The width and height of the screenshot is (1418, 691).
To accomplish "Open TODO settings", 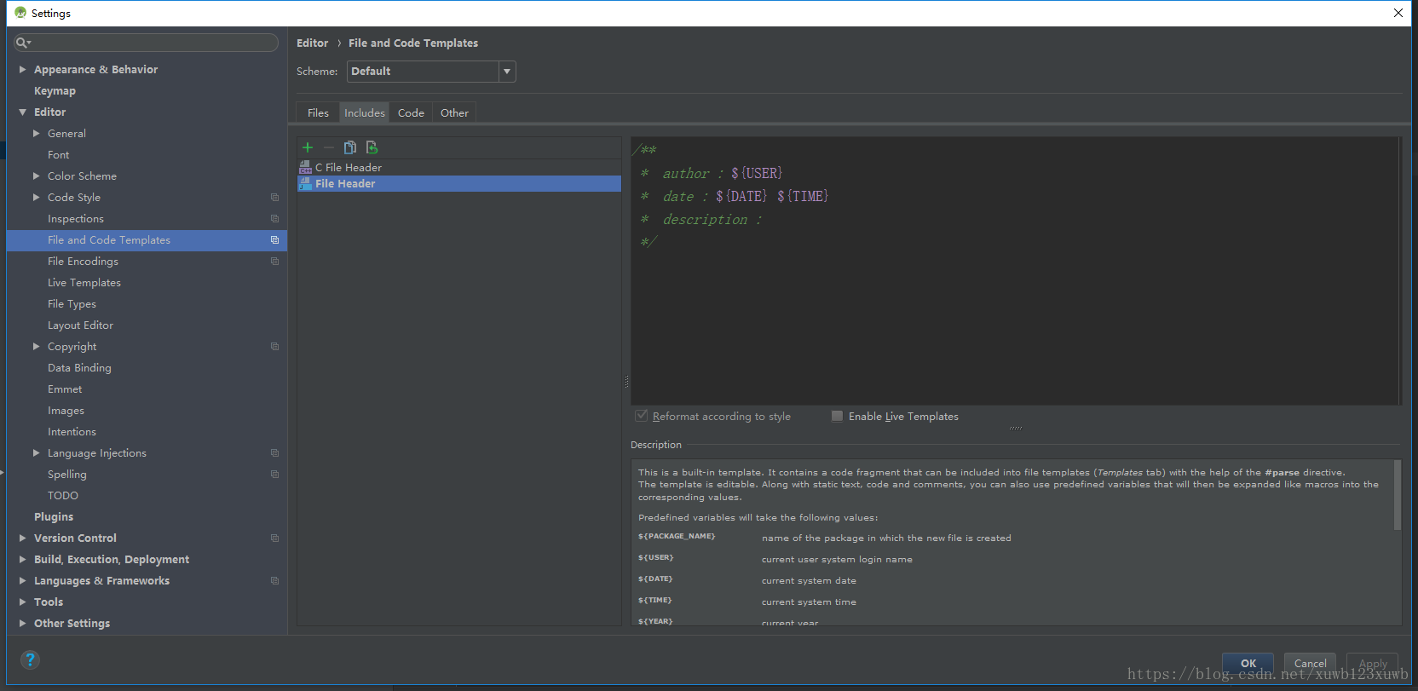I will tap(63, 496).
